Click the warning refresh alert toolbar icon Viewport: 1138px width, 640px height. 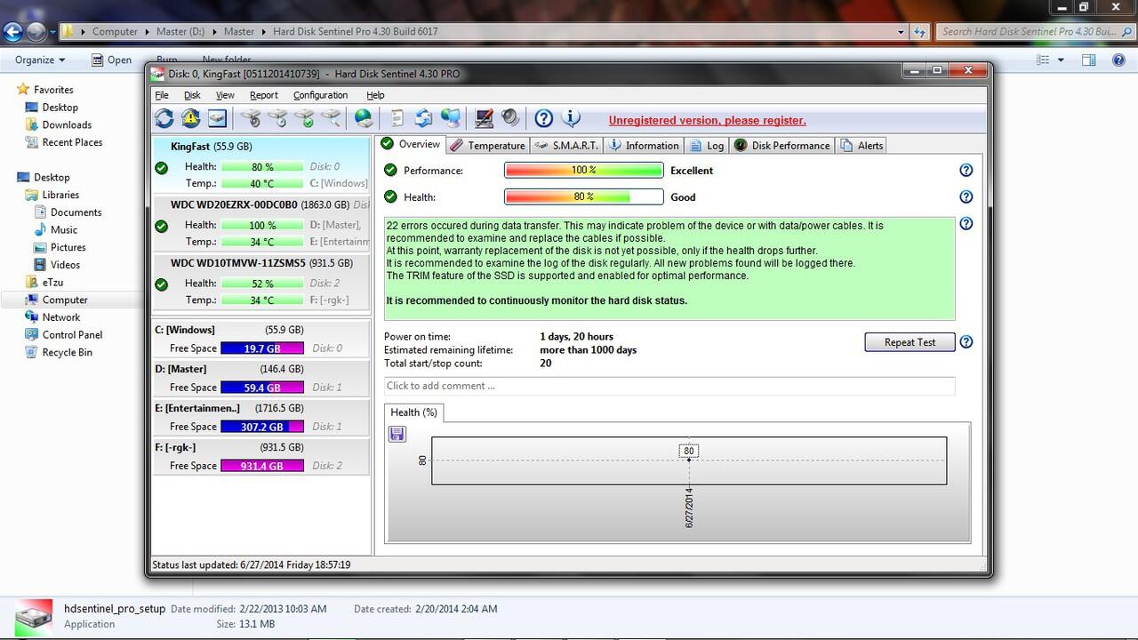click(190, 118)
